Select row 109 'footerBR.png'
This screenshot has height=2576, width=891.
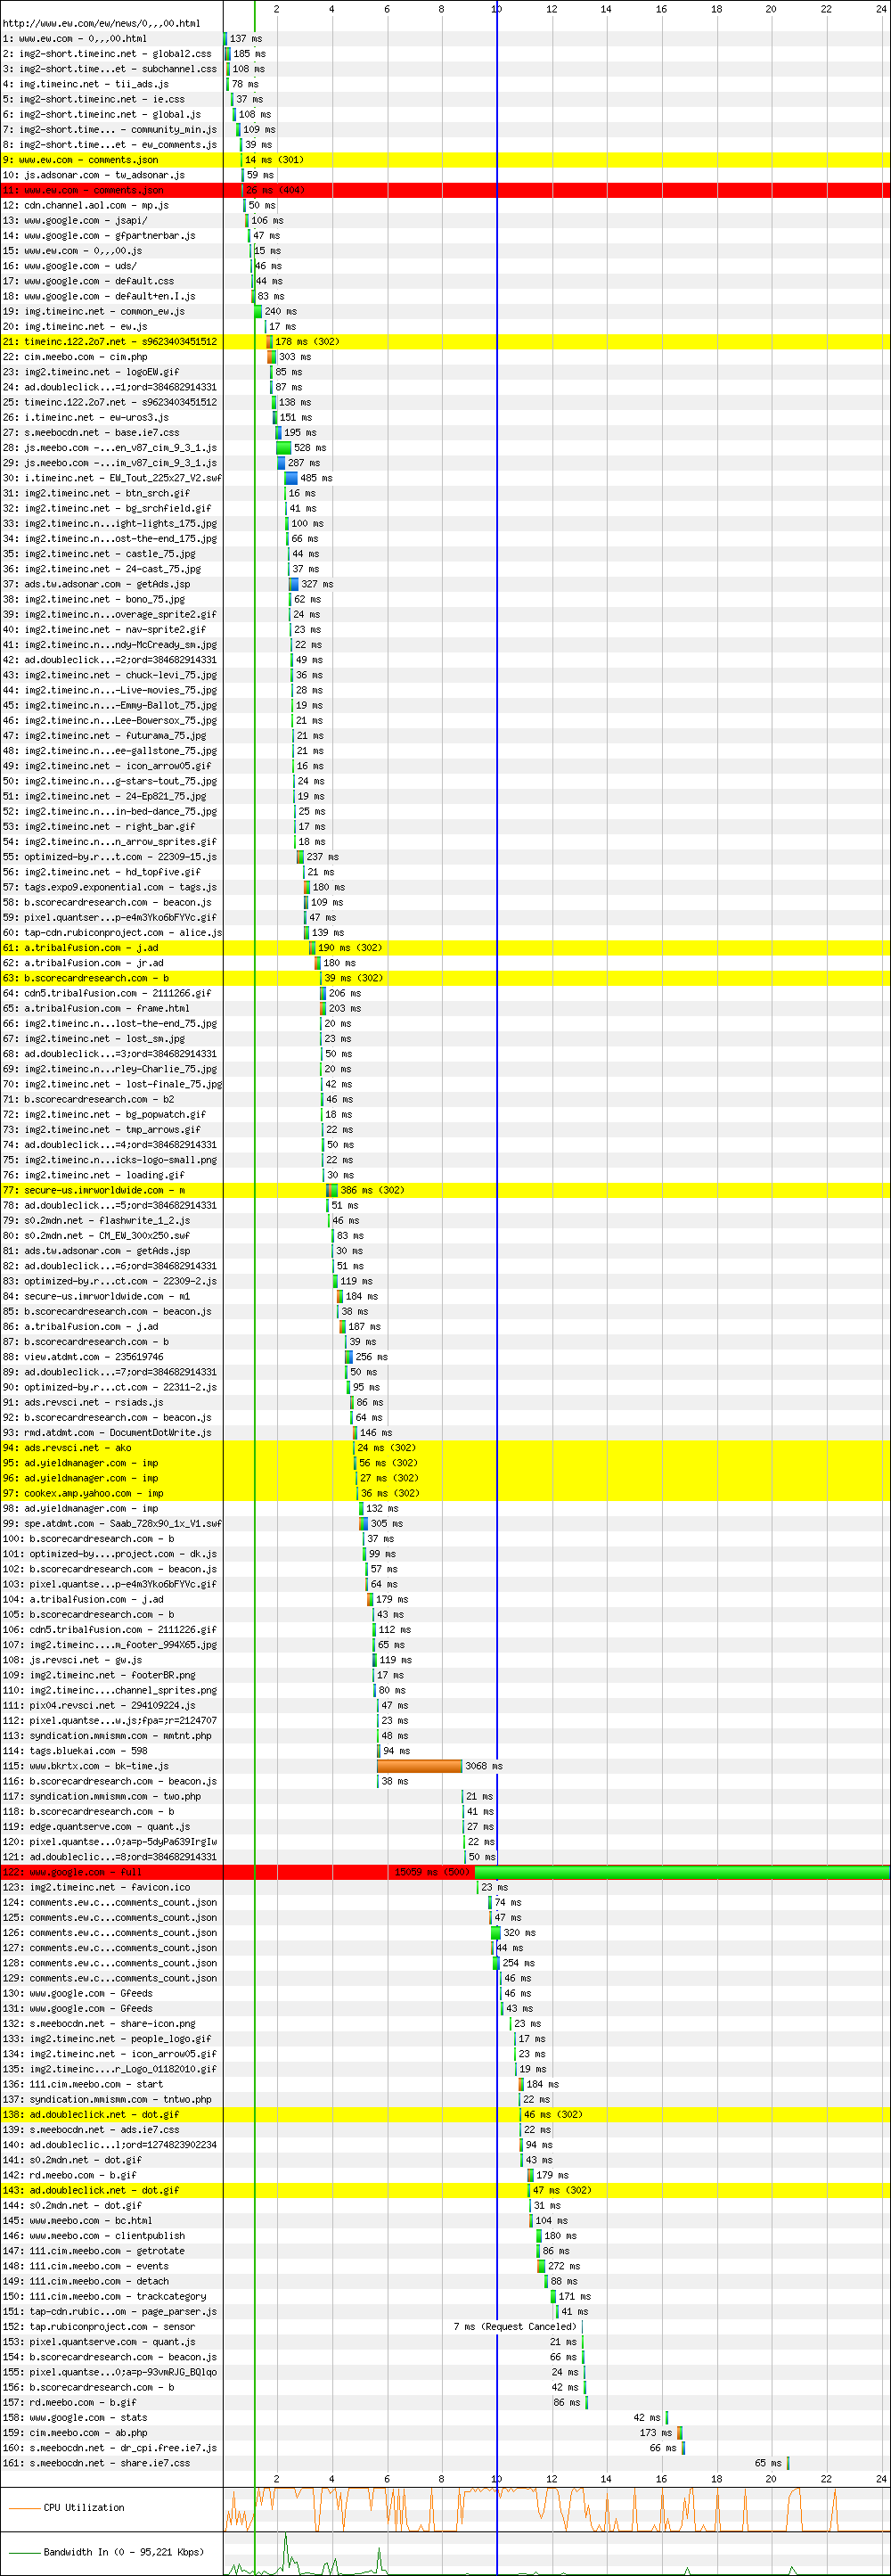[x=445, y=1675]
